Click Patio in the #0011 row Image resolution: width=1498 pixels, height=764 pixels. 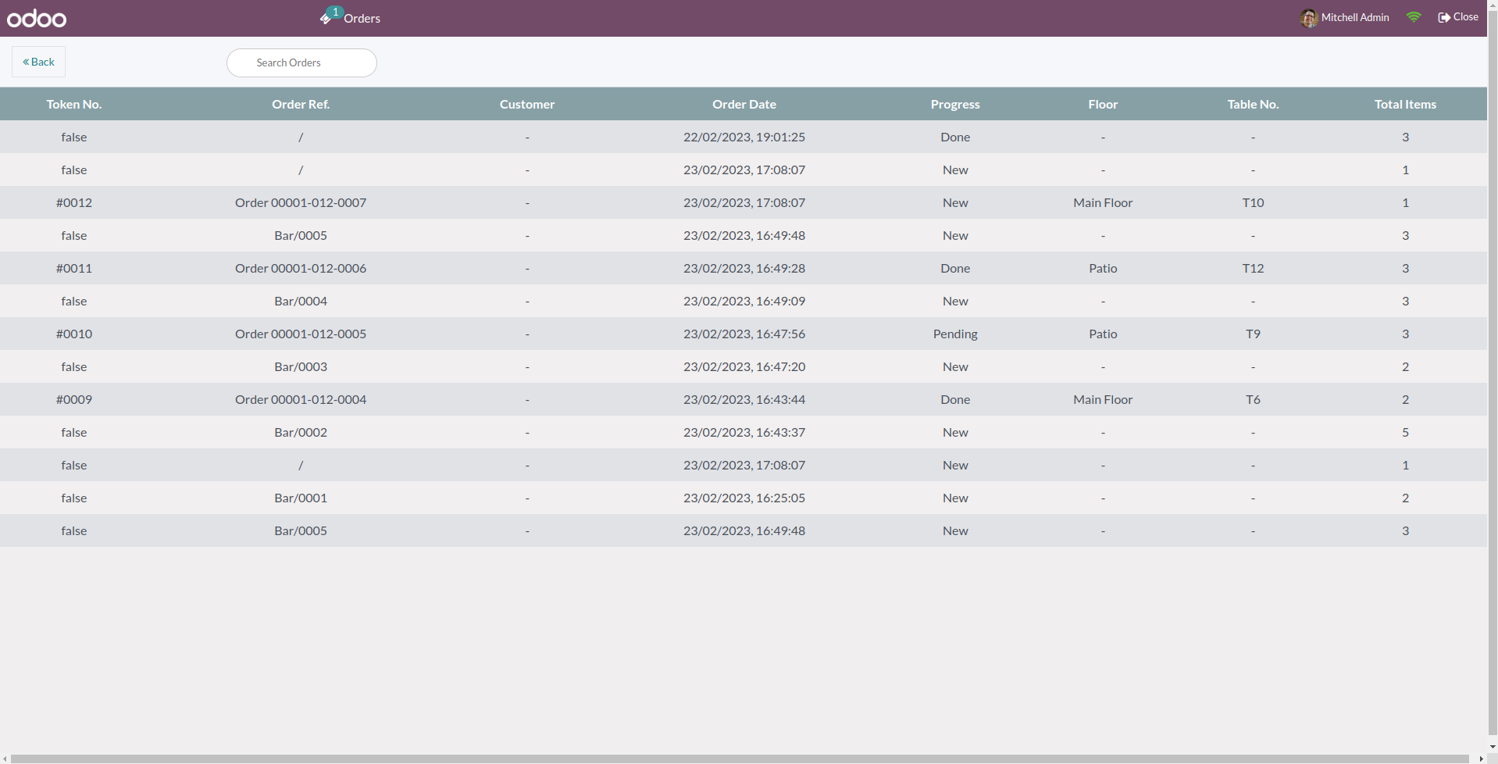point(1103,268)
